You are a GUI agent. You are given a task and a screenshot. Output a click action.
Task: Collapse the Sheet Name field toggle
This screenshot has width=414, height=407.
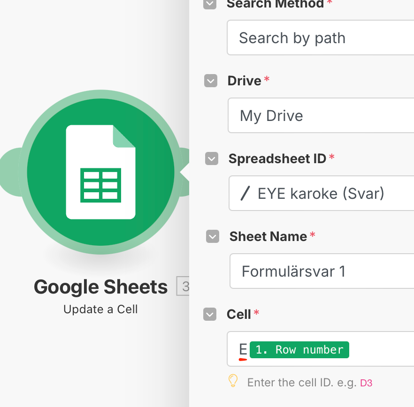click(x=213, y=236)
